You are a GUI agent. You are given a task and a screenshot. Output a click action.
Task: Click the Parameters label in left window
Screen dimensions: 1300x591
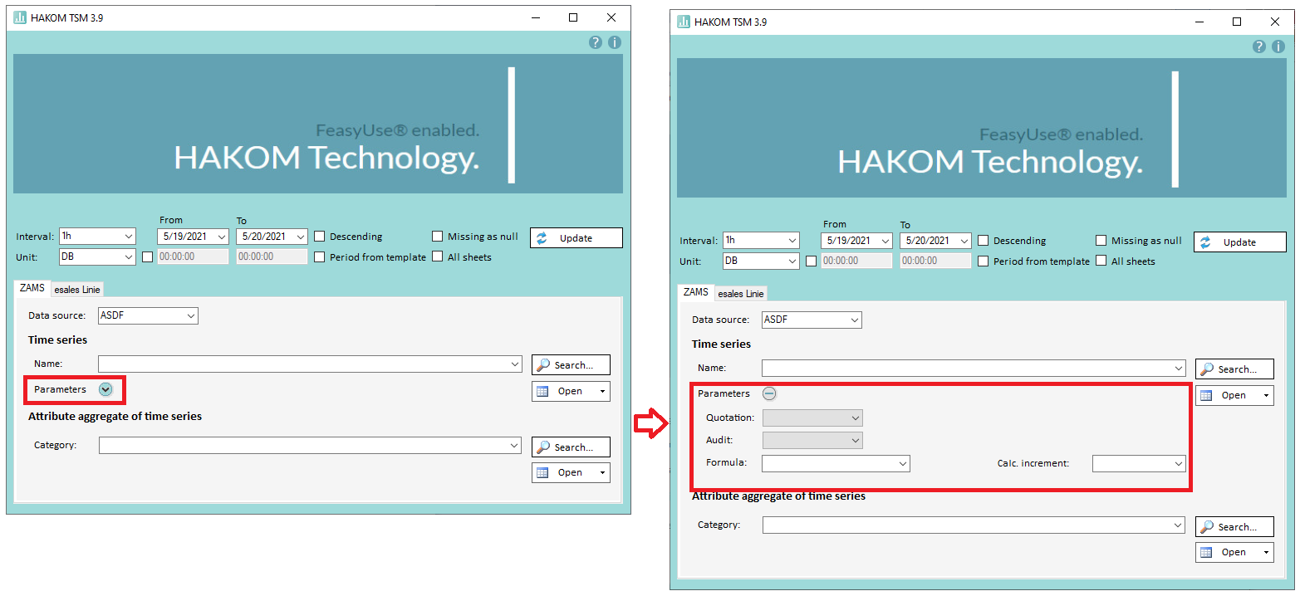(x=60, y=389)
